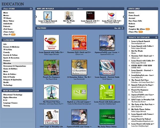Screen dimensions: 160x128
Task: Open top podcast 3 Hot For Words
Action: pyautogui.click(x=137, y=51)
